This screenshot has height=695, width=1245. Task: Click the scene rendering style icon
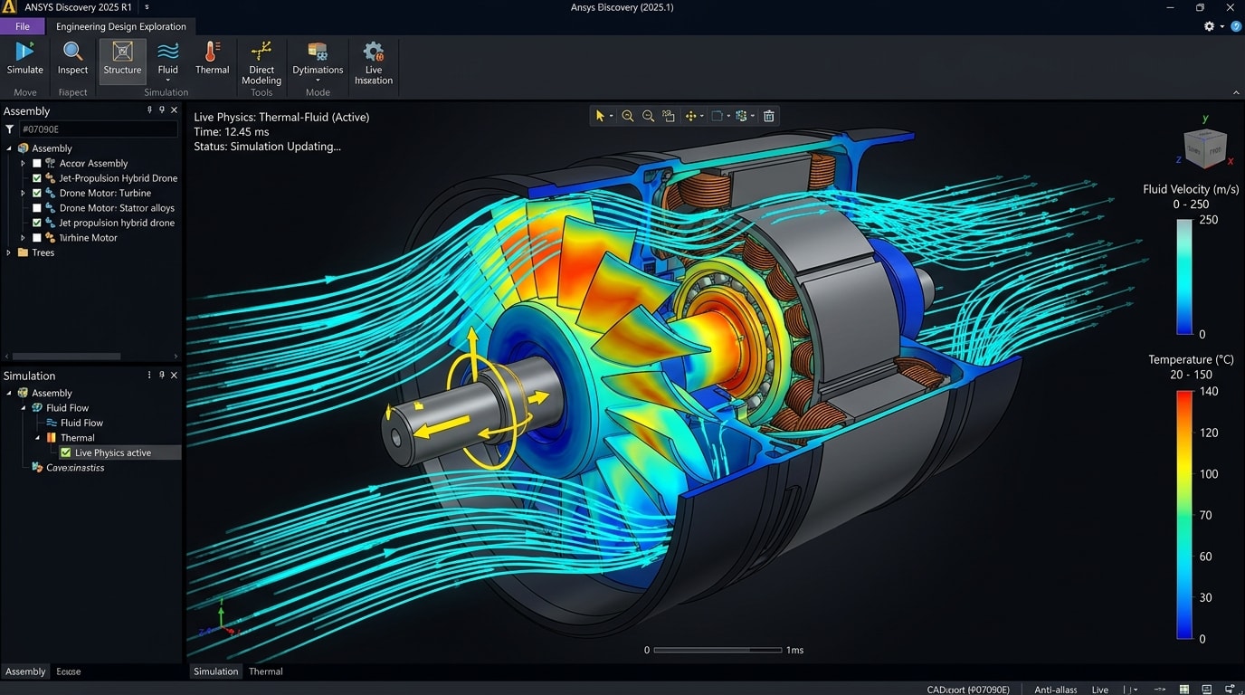pyautogui.click(x=742, y=116)
